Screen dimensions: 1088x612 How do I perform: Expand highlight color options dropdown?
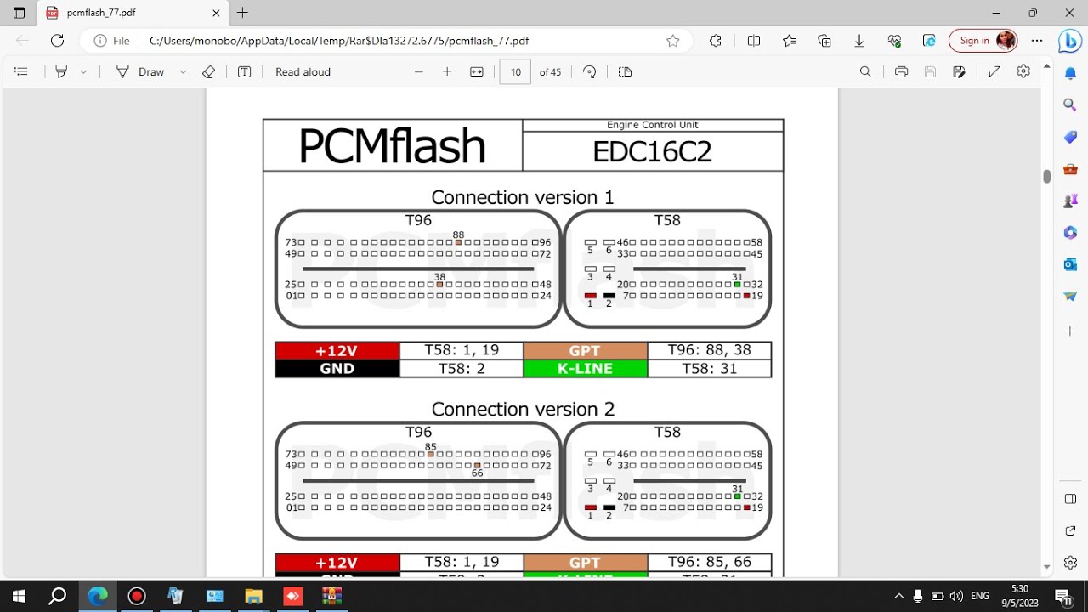pos(83,72)
